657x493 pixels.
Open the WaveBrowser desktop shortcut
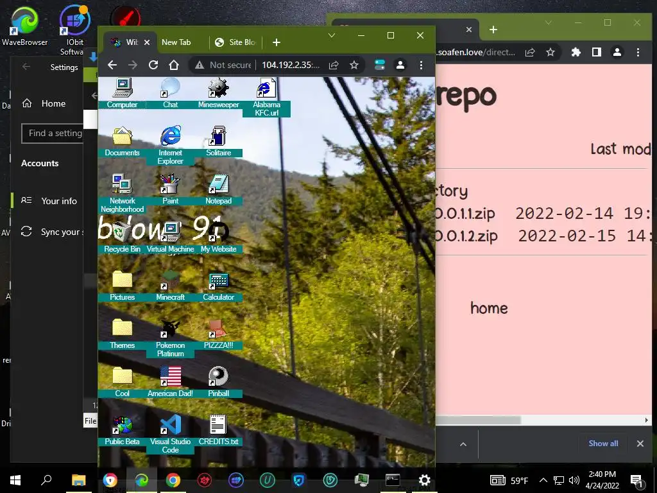click(x=24, y=26)
